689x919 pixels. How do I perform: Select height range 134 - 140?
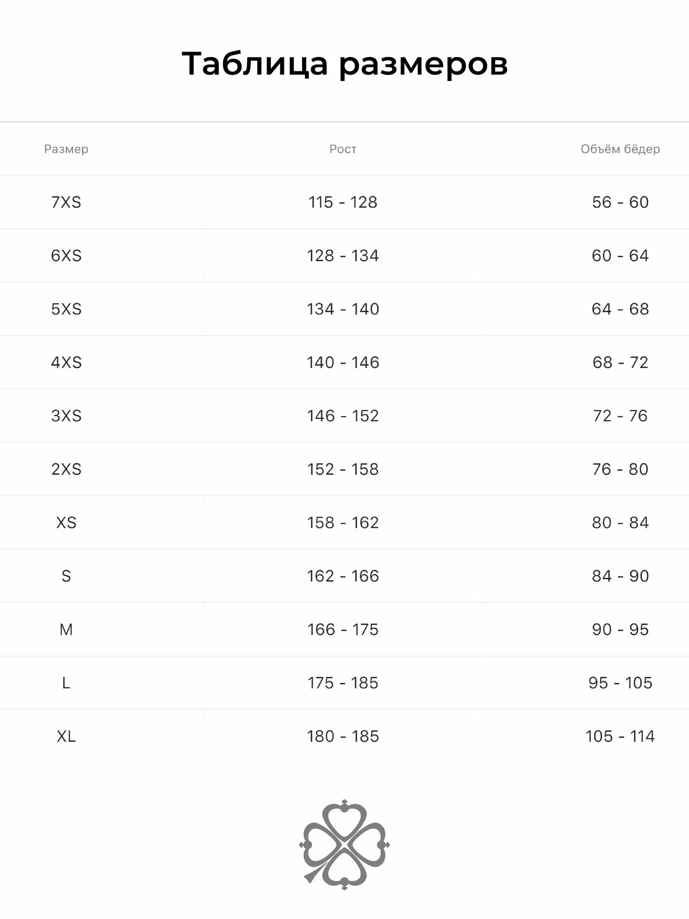click(x=343, y=309)
